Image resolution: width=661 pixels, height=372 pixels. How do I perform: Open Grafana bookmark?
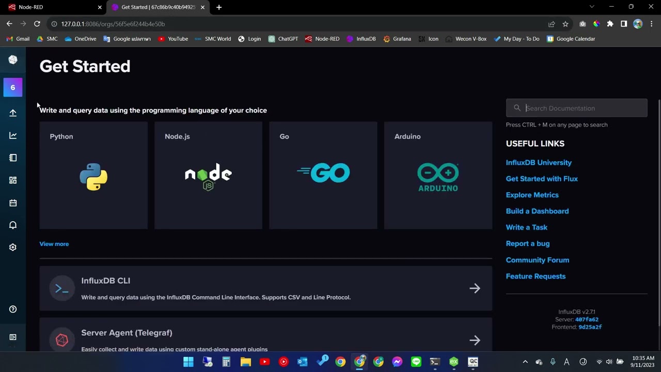point(397,39)
